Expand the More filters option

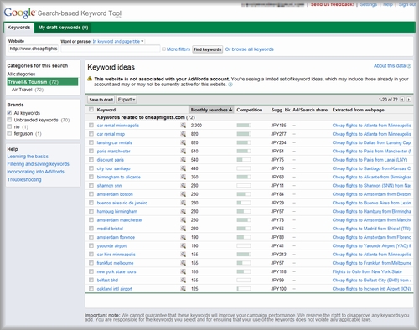[176, 49]
